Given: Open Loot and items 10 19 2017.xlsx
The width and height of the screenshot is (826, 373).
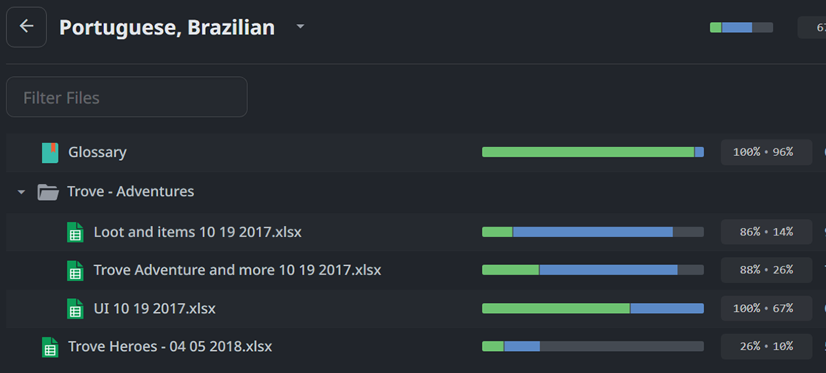Looking at the screenshot, I should [x=198, y=232].
